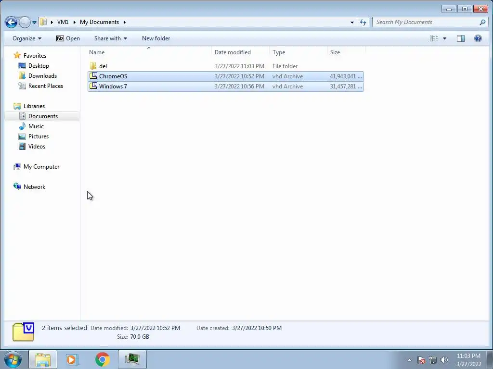Screen dimensions: 493x369
Task: Open Network in the sidebar
Action: (34, 187)
